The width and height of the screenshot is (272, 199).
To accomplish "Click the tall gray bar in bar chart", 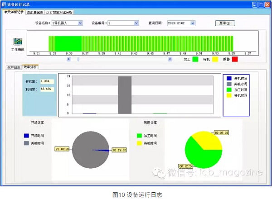I will [x=125, y=95].
